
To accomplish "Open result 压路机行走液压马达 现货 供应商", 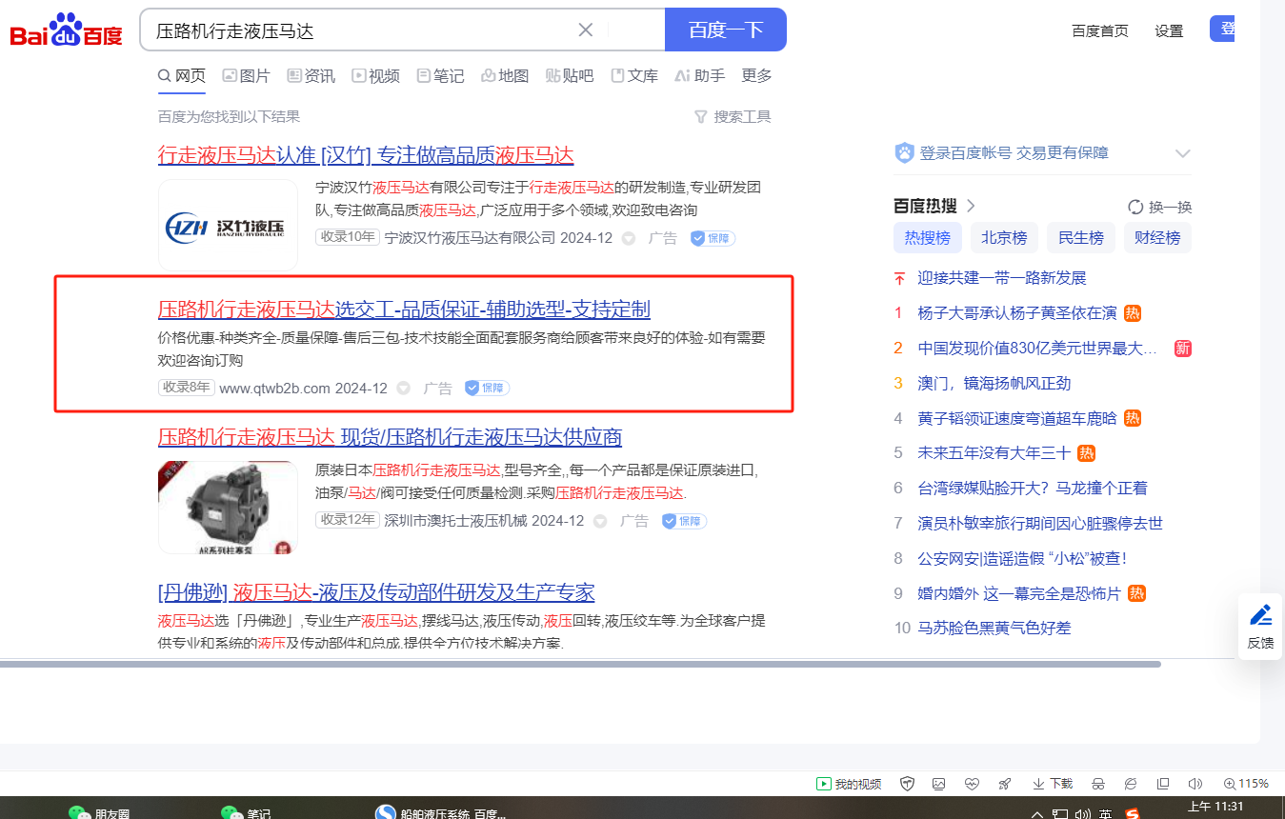I will 390,437.
